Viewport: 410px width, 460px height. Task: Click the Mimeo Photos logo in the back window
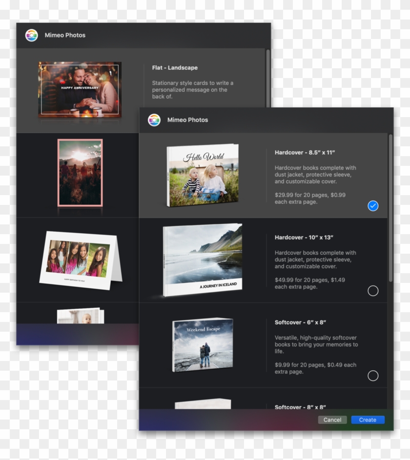(x=32, y=35)
